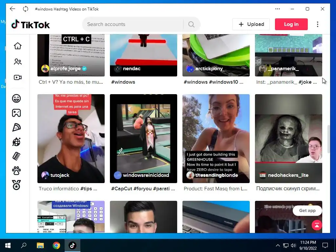Select the Animals paw print category icon

click(x=16, y=171)
